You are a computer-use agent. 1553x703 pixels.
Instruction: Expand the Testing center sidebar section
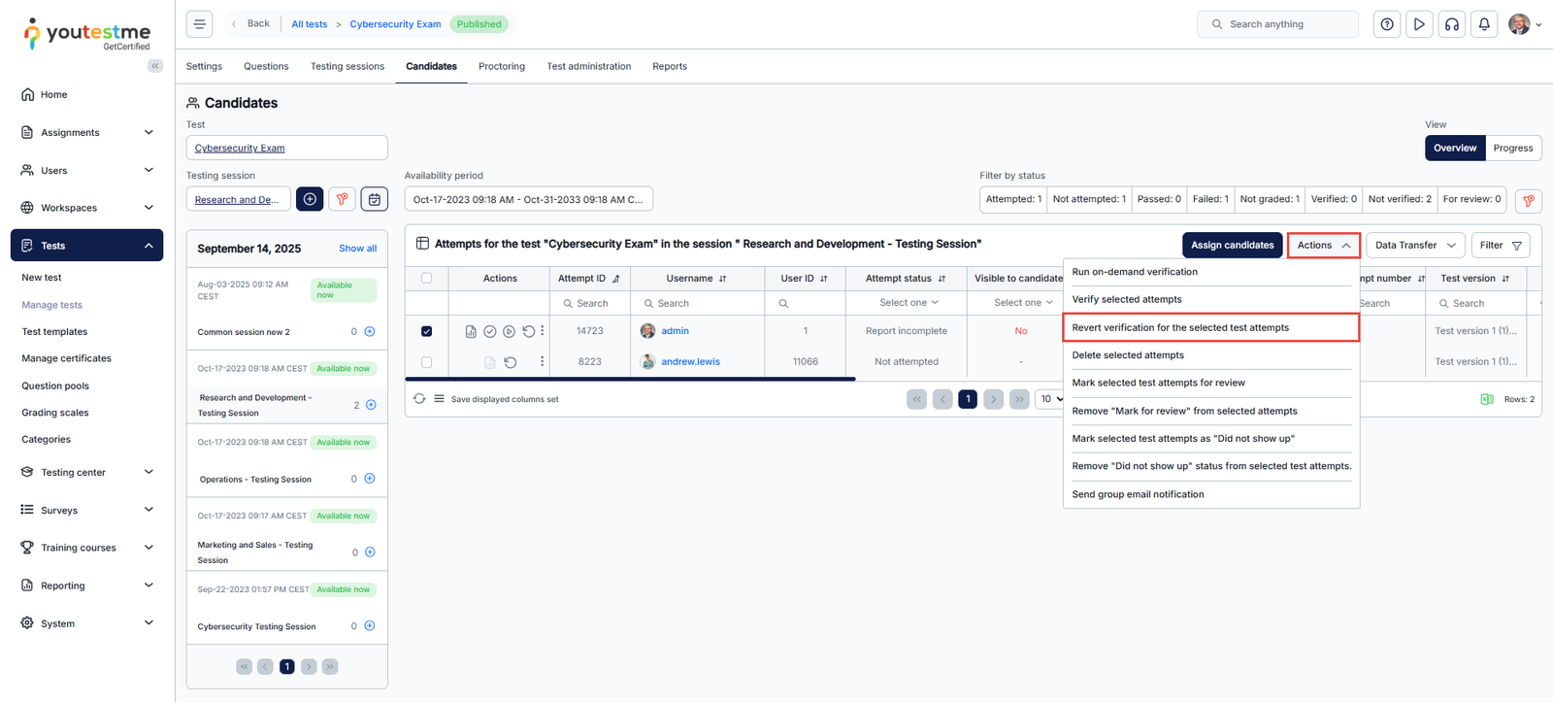(x=86, y=473)
